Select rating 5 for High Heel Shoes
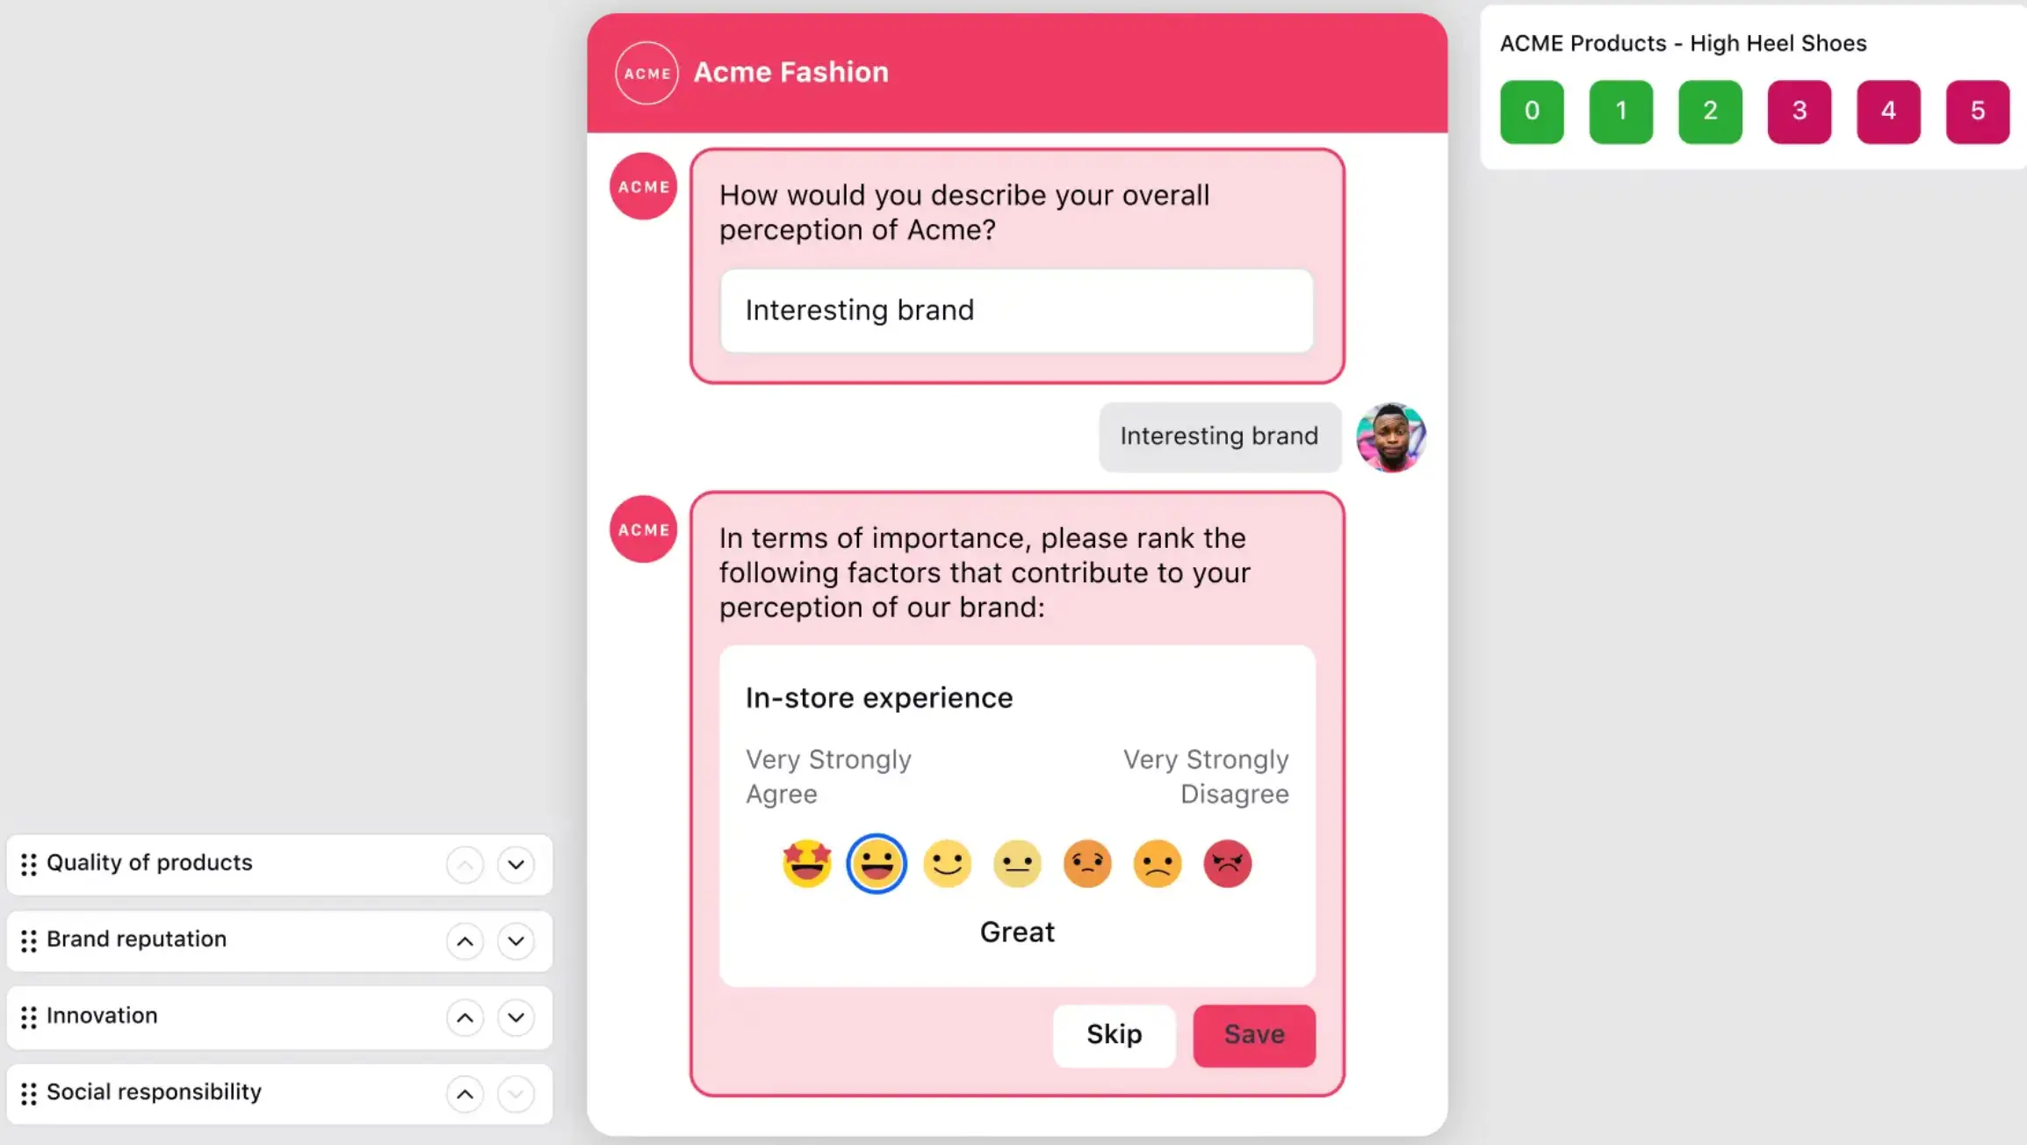2027x1145 pixels. pos(1978,112)
